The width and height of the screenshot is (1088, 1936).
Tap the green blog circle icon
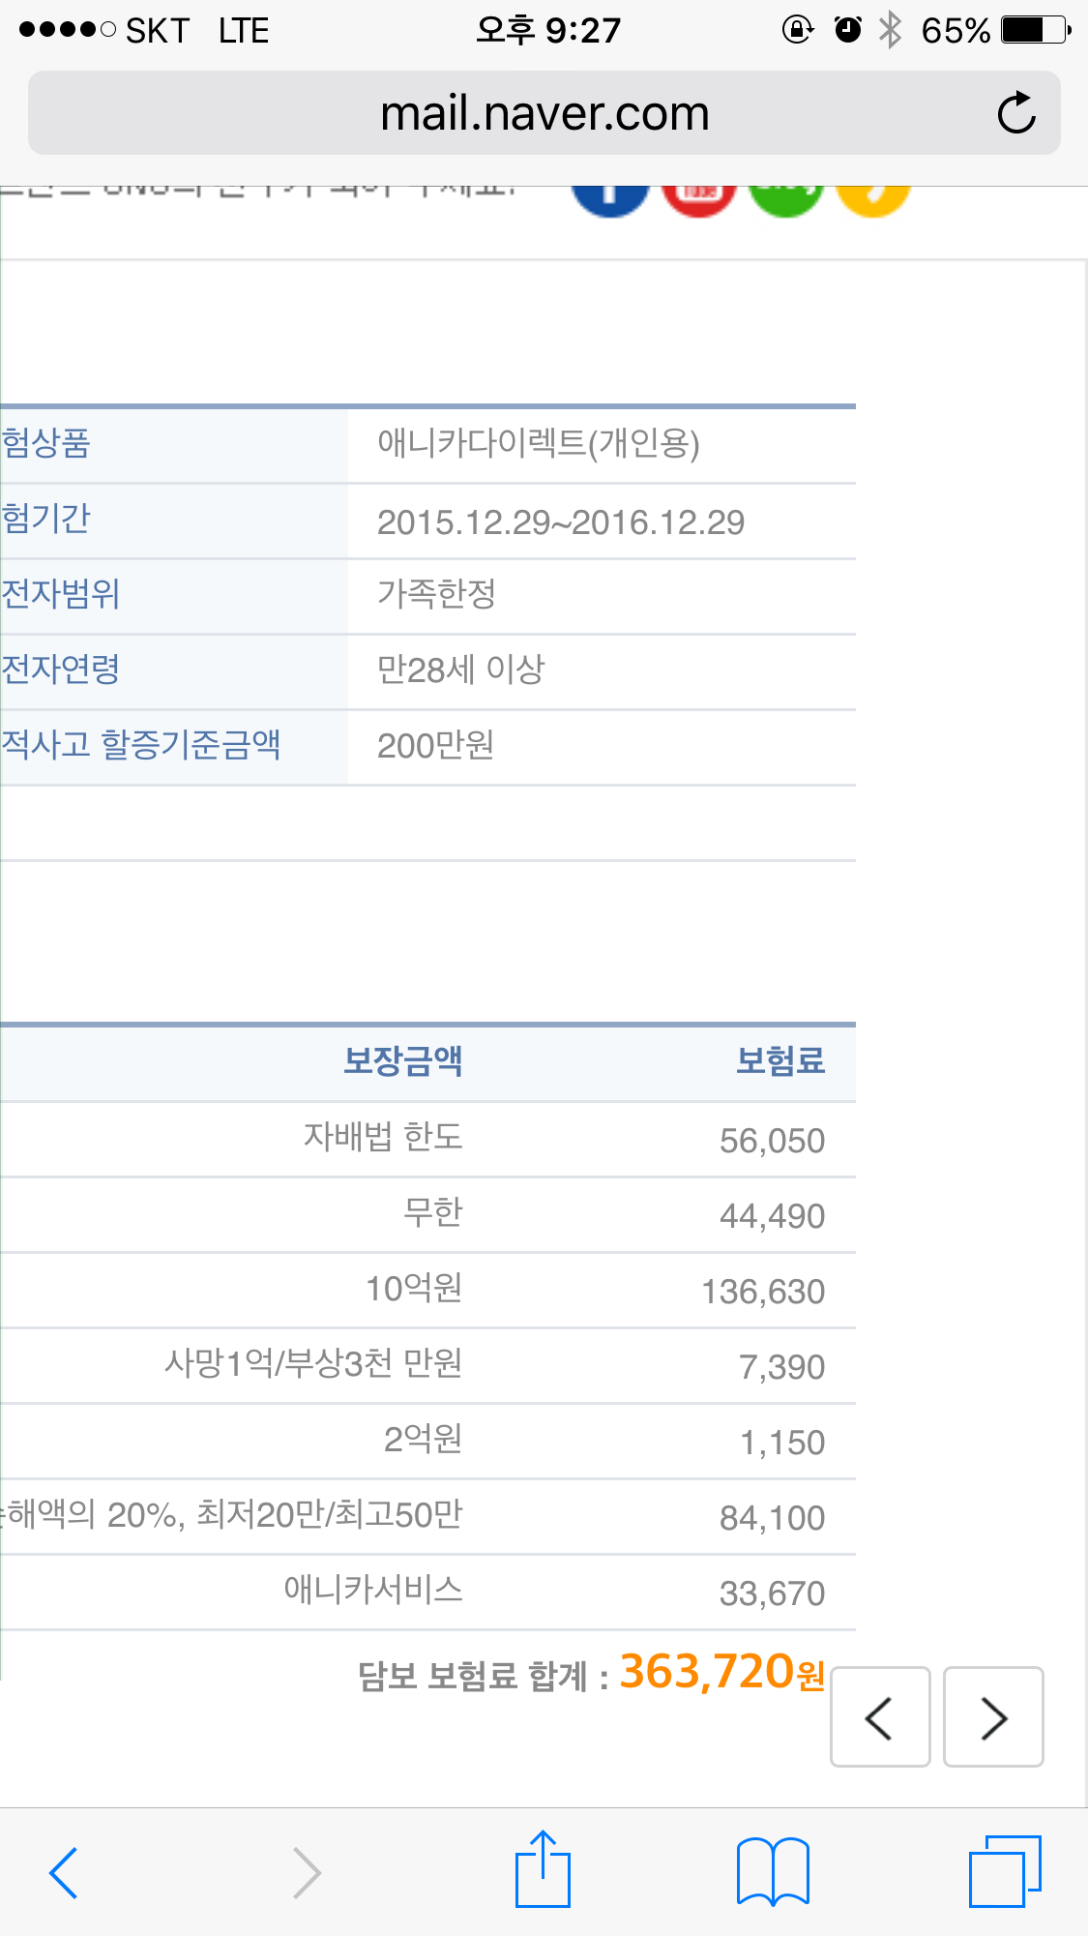[x=785, y=197]
